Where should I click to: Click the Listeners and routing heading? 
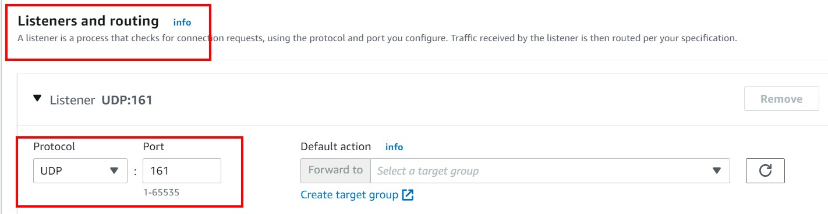(89, 21)
